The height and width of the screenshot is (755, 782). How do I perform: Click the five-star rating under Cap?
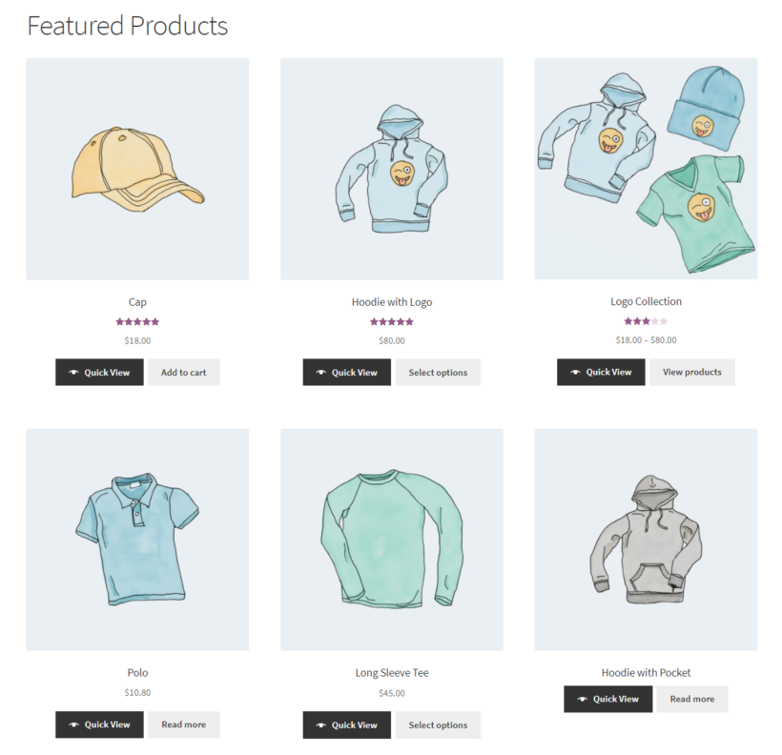137,321
